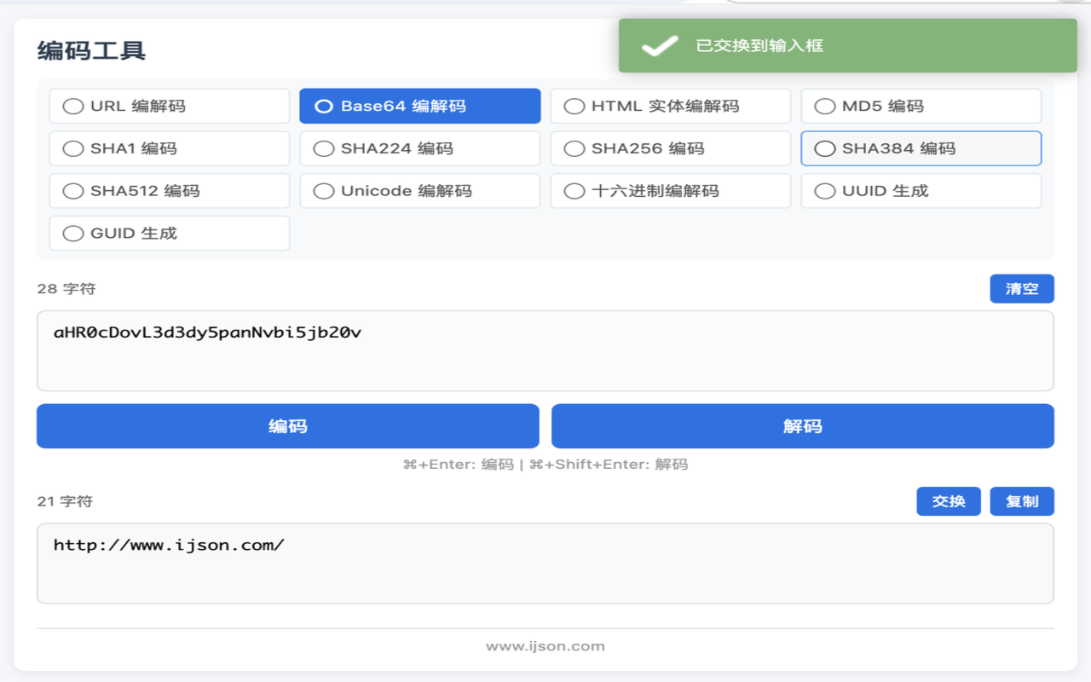
Task: Select the SHA1 编码 radio option
Action: [170, 148]
